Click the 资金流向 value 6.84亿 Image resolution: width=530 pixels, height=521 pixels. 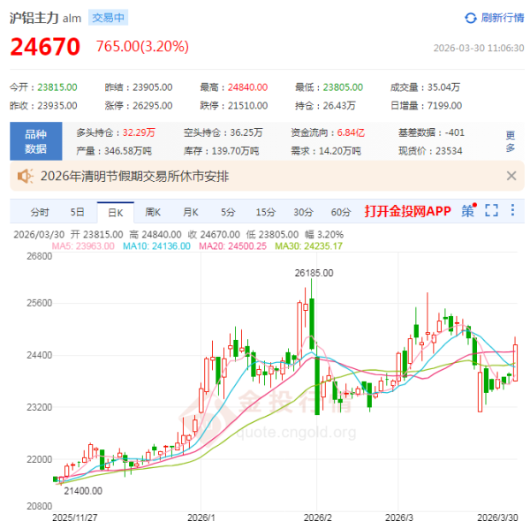(x=351, y=132)
